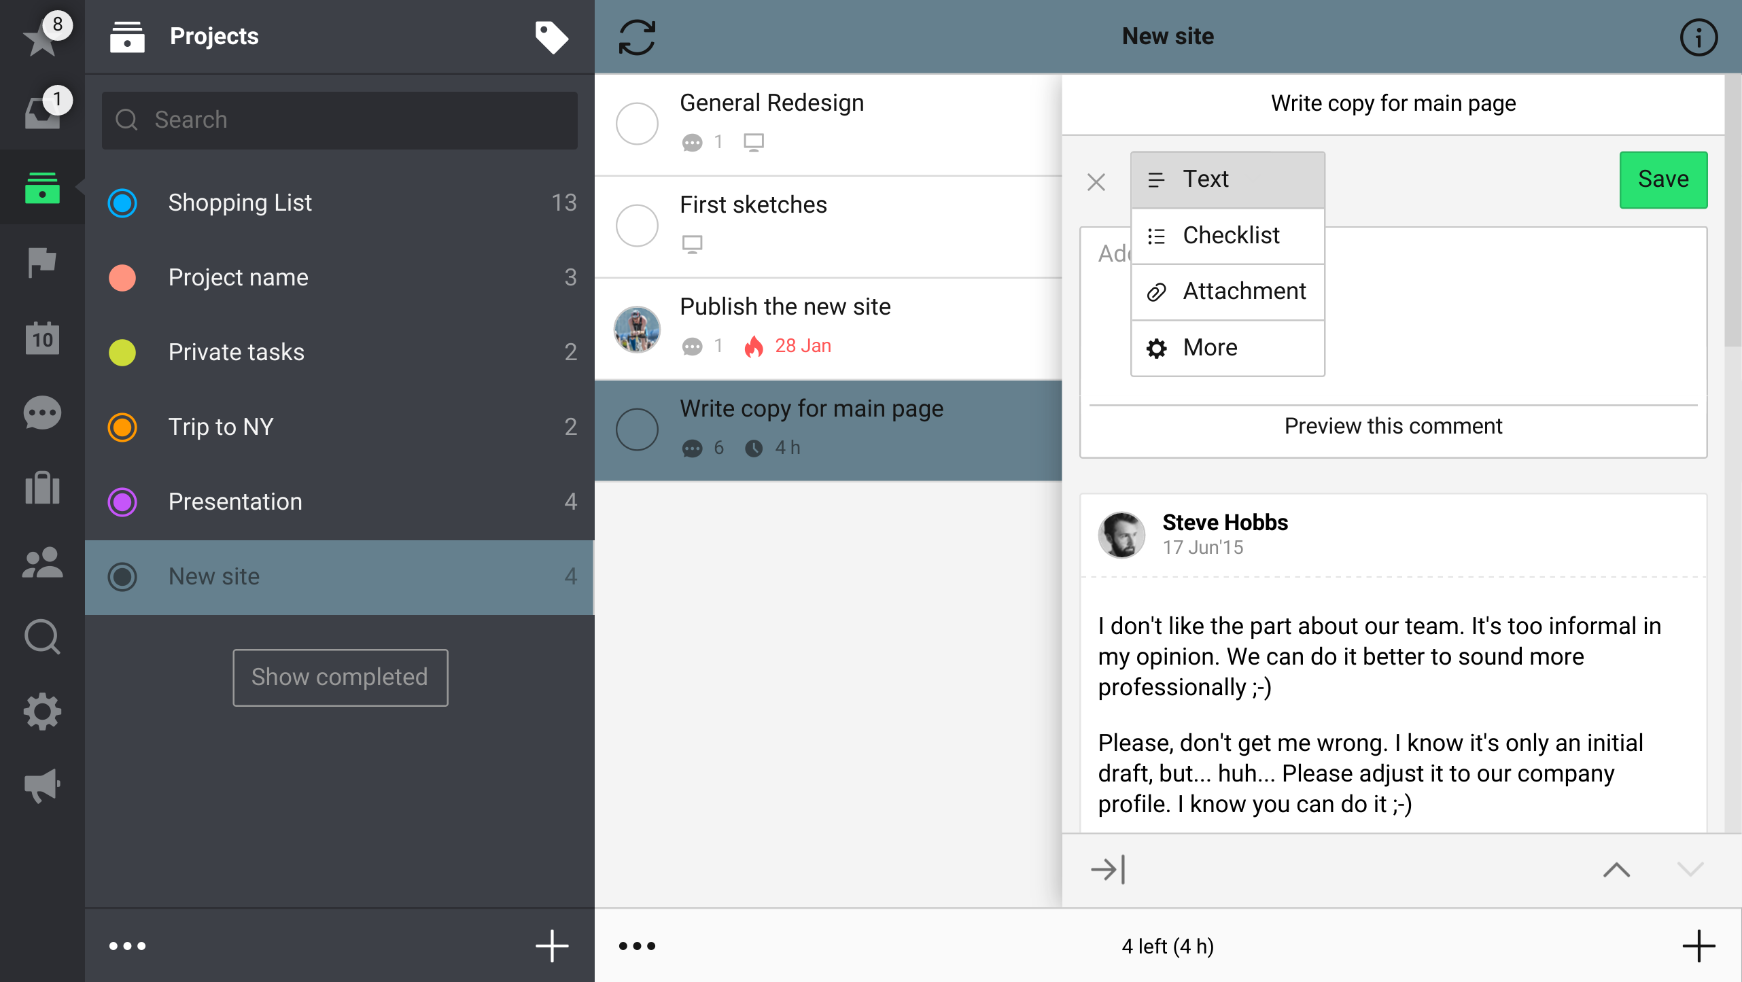Select More option from the dropdown

pyautogui.click(x=1227, y=348)
